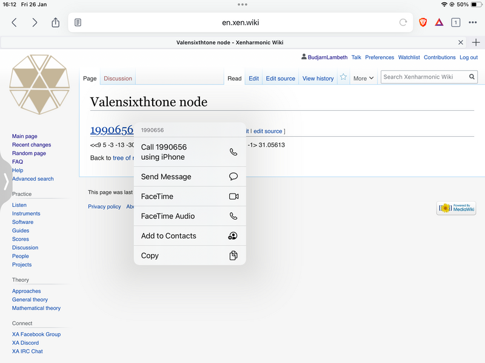The image size is (485, 363).
Task: Switch to the Discussion tab
Action: [118, 79]
